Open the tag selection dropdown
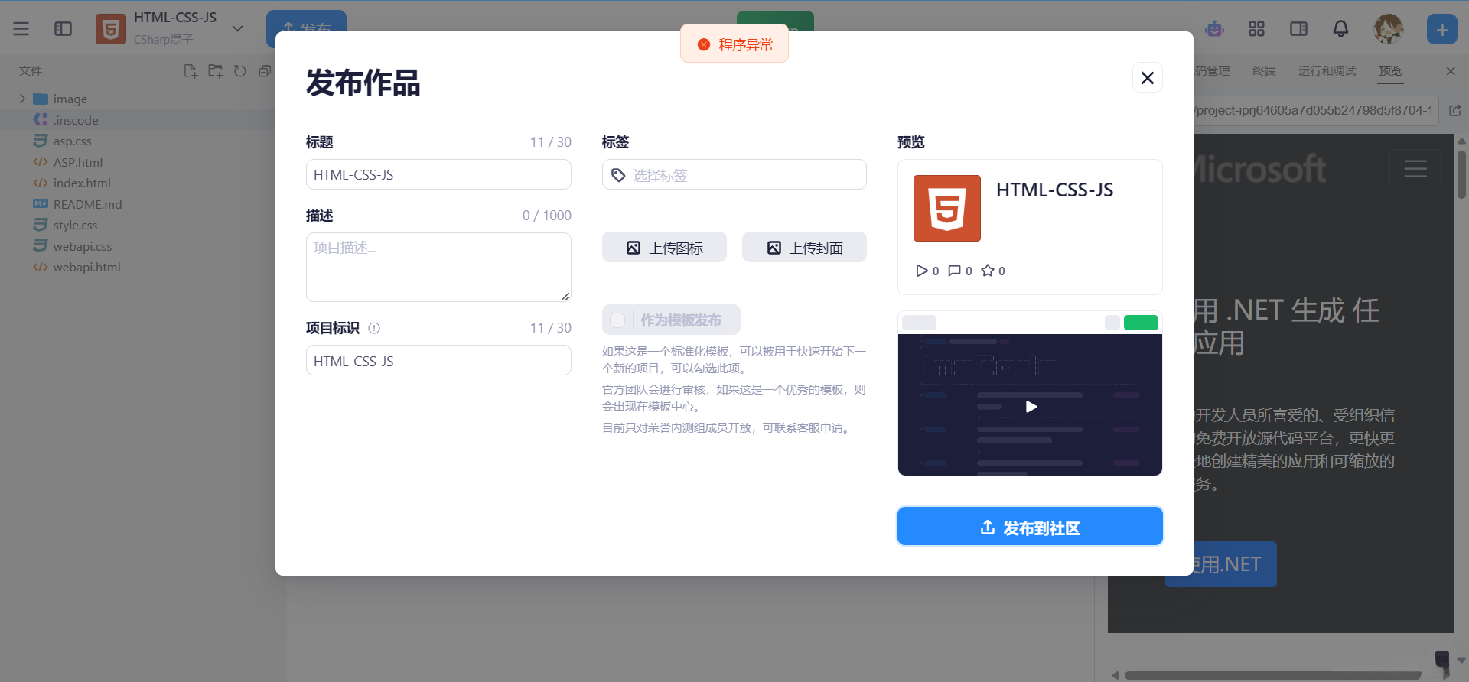1469x682 pixels. 734,174
